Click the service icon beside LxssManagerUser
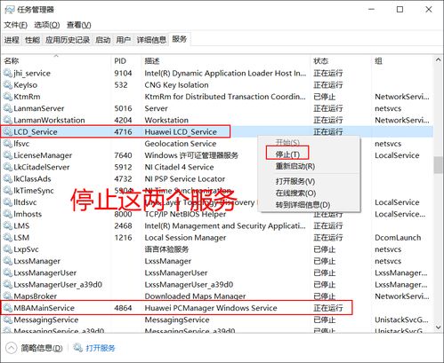Viewport: 444px width, 363px height. click(x=8, y=272)
